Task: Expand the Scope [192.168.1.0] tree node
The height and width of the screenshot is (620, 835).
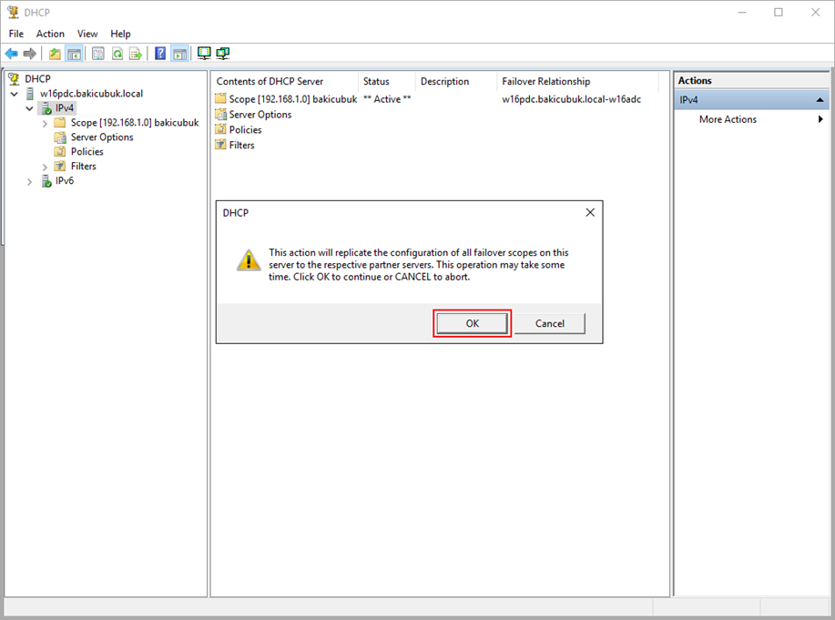Action: click(45, 124)
